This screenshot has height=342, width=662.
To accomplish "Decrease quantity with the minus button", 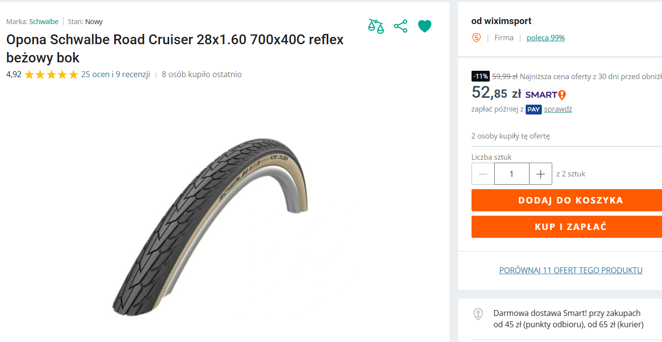I will click(x=483, y=174).
